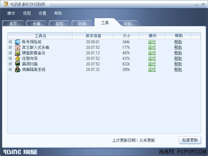Minimize the Rising antivirus window

pos(196,5)
